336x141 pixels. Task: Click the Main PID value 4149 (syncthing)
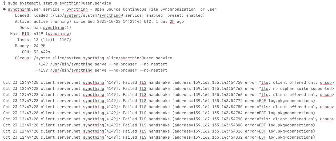pos(52,34)
